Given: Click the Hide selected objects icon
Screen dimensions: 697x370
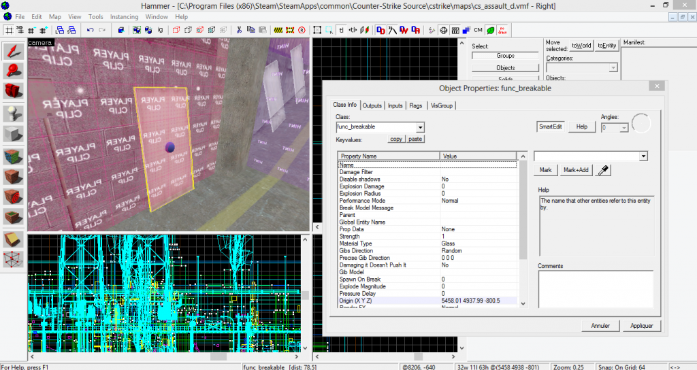Looking at the screenshot, I should (x=176, y=30).
